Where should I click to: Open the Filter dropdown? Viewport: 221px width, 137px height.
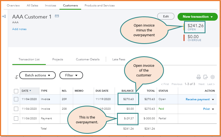[x=71, y=75]
